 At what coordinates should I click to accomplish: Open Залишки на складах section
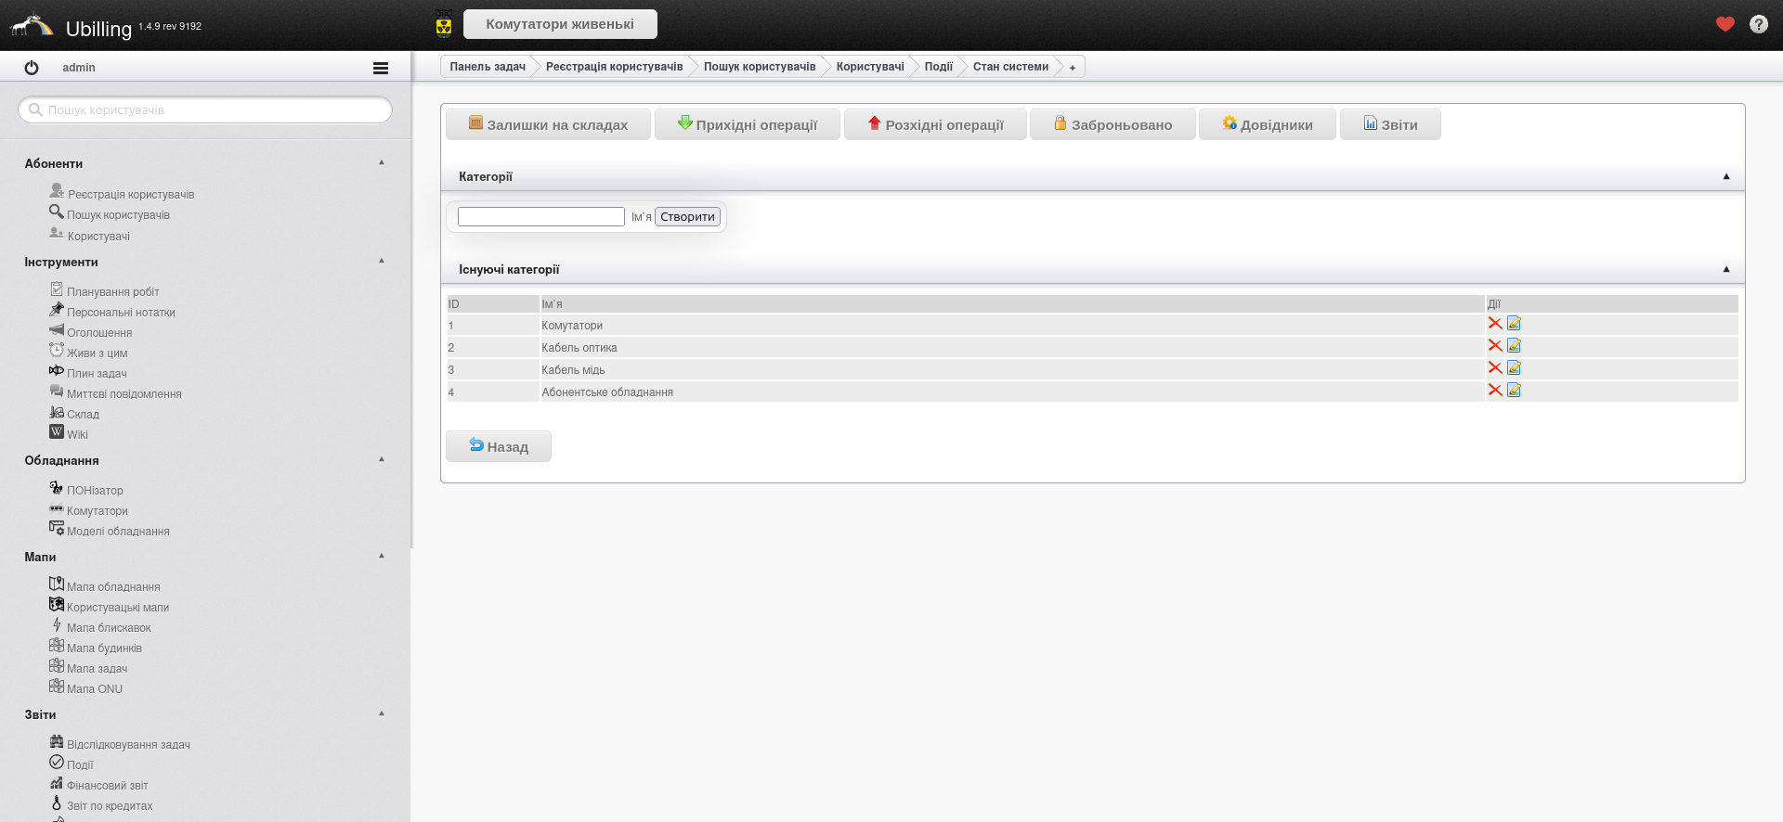tap(548, 124)
